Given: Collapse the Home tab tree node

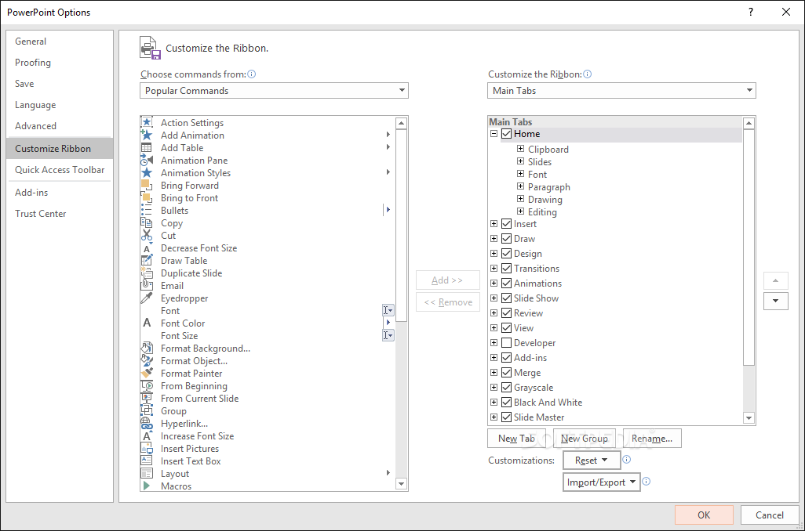Looking at the screenshot, I should pos(494,134).
